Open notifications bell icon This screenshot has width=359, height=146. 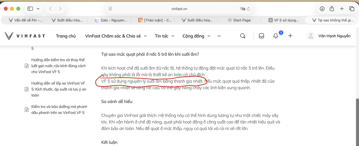[276, 36]
